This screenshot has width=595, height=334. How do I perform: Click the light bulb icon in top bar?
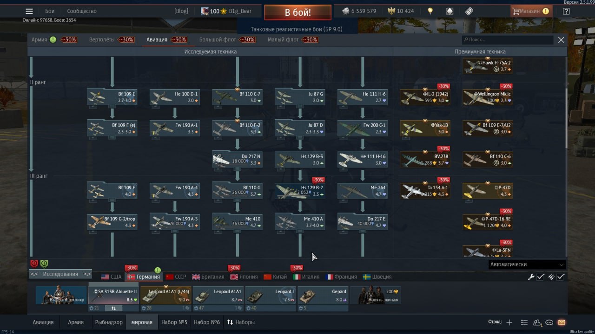point(430,11)
